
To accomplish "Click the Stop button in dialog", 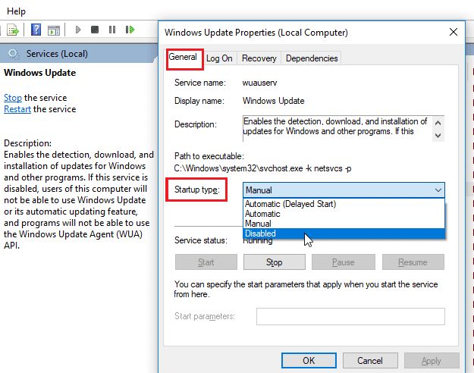I will [275, 262].
